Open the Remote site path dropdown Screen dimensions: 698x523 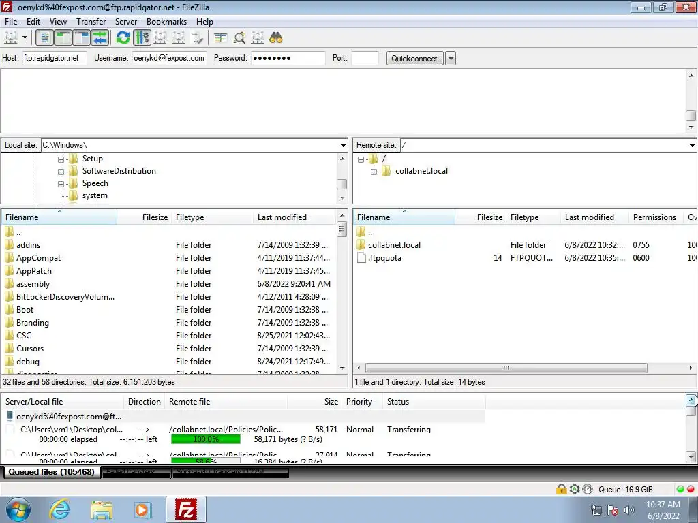(692, 146)
